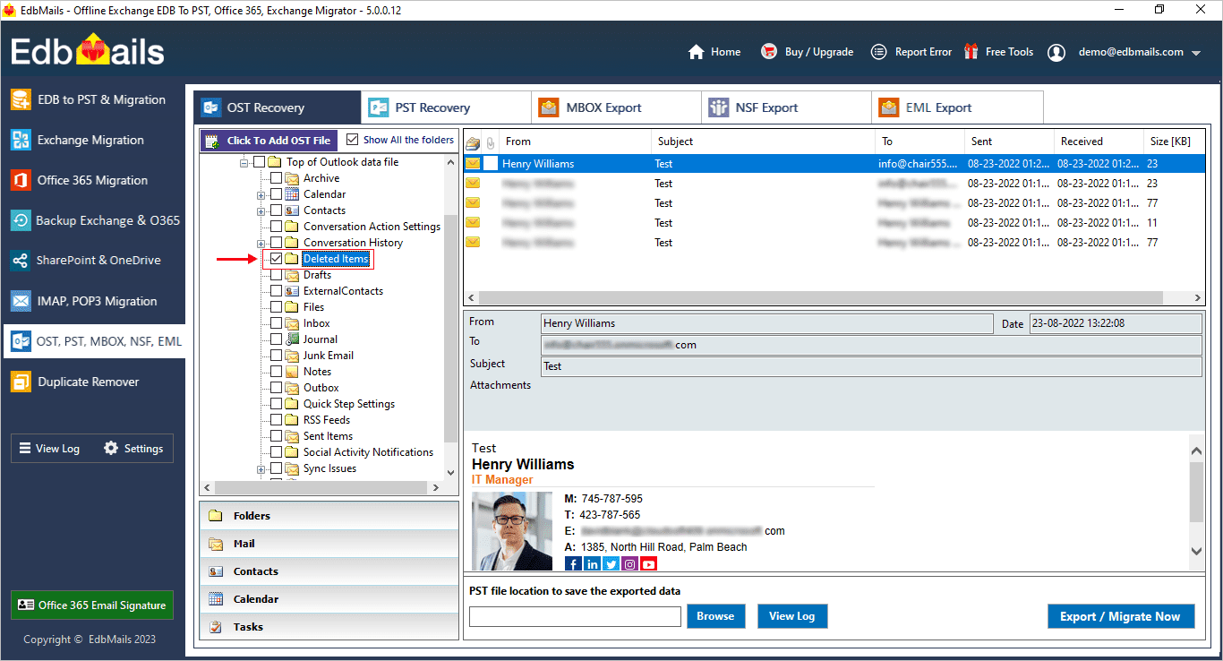The image size is (1223, 661).
Task: Open the Contacts panel button
Action: point(329,571)
